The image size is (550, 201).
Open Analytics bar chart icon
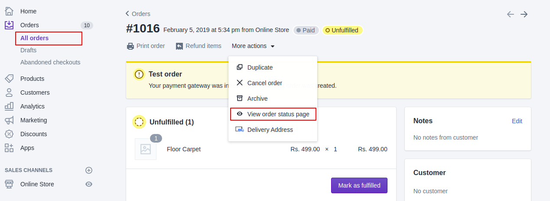(9, 106)
